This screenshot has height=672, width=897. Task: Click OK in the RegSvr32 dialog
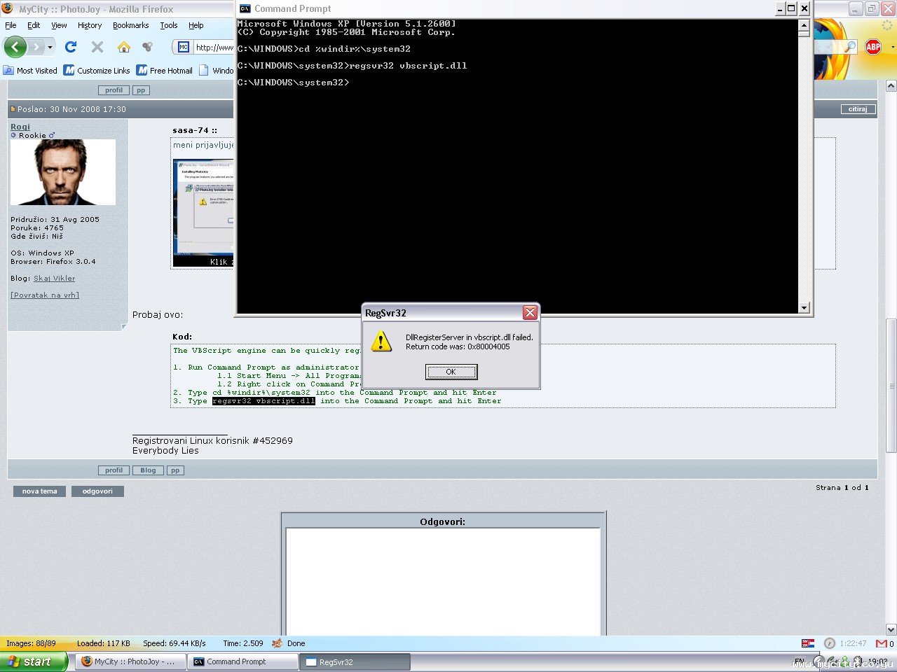(x=451, y=372)
